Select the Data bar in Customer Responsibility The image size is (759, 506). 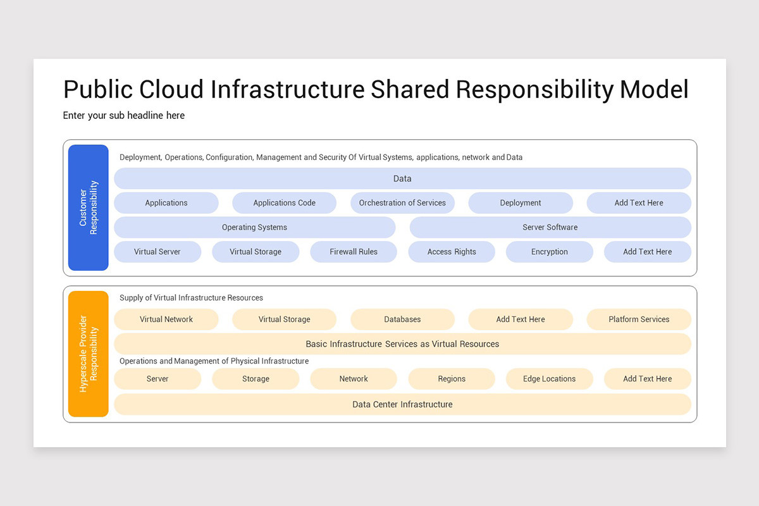click(x=402, y=178)
